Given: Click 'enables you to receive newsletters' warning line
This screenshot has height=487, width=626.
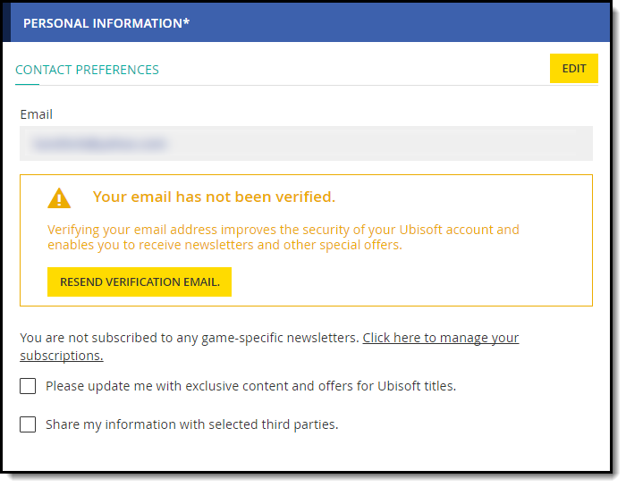Looking at the screenshot, I should (224, 245).
